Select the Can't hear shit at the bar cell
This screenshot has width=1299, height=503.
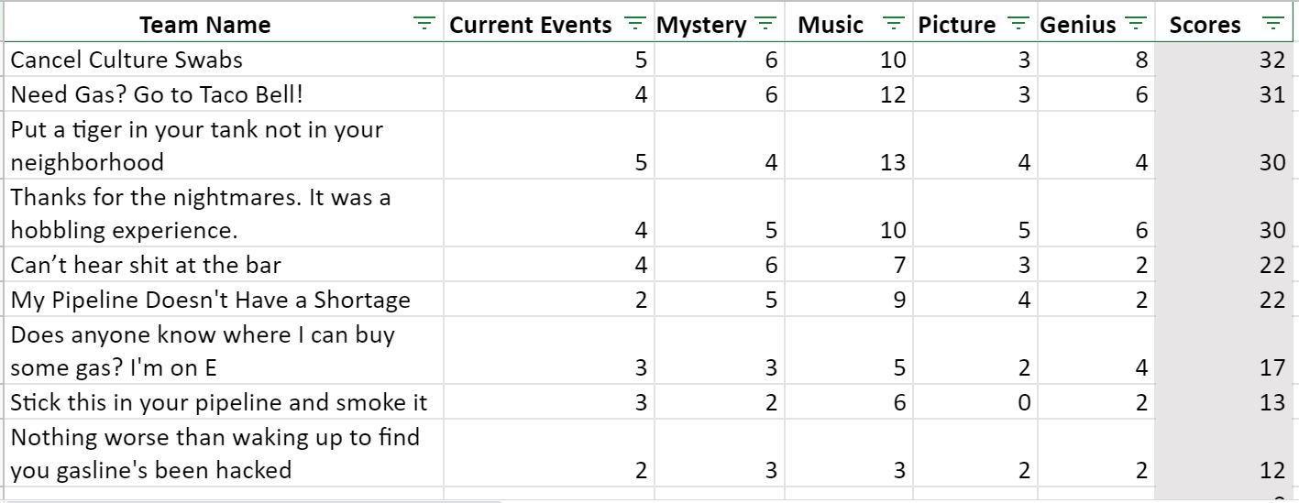(224, 265)
